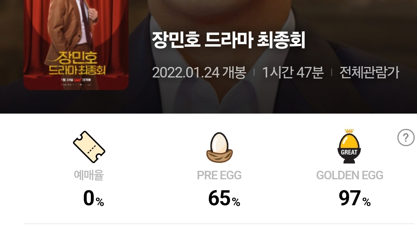Click the 0% reservation rate value
The height and width of the screenshot is (243, 417).
pos(93,198)
